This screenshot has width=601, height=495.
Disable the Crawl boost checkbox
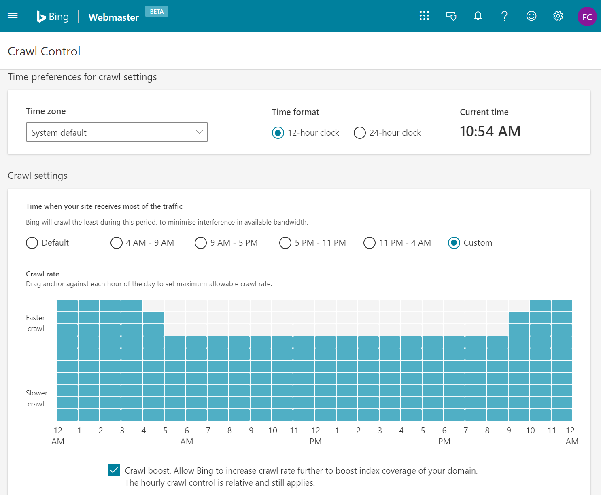(114, 470)
